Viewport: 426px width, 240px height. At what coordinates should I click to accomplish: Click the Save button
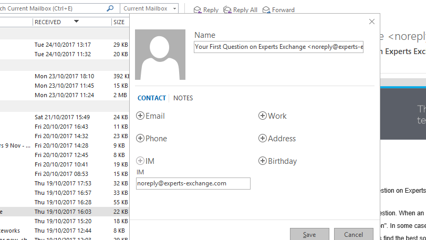pos(309,235)
